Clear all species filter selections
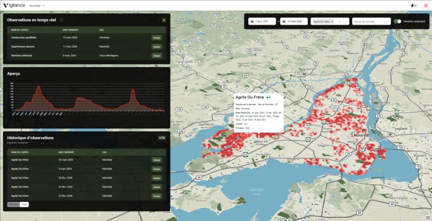The height and width of the screenshot is (221, 432). point(339,21)
